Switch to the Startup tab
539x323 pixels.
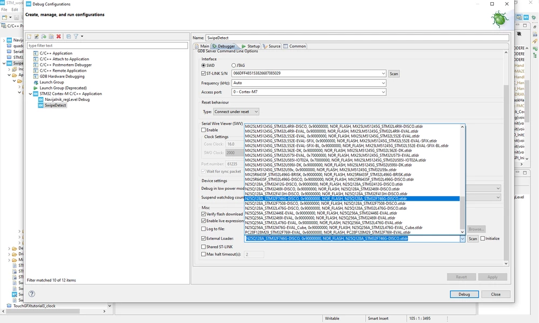[250, 46]
